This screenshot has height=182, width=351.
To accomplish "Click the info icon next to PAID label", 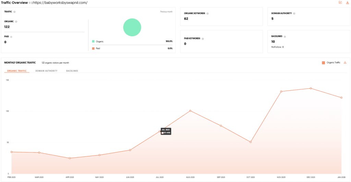I will [11, 37].
